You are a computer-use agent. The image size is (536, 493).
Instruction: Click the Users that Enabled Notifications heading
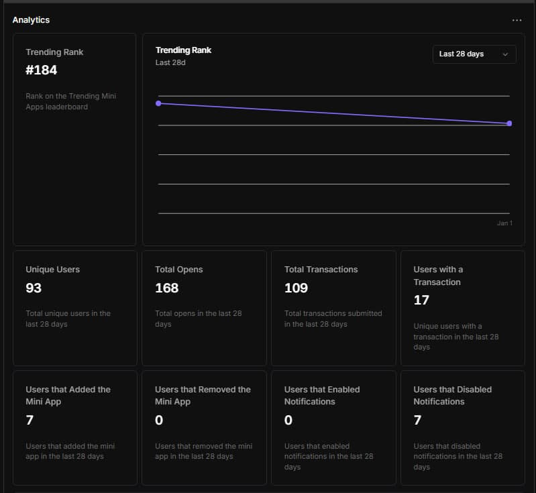tap(322, 395)
